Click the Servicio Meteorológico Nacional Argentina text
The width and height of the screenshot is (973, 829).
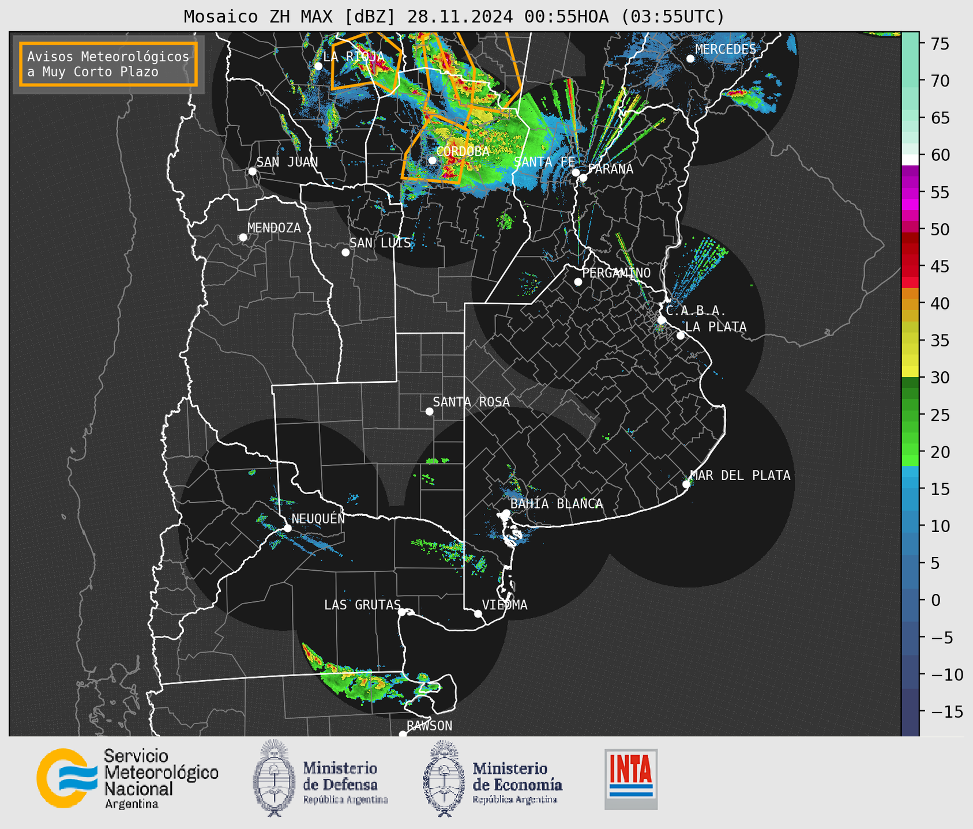tap(161, 779)
